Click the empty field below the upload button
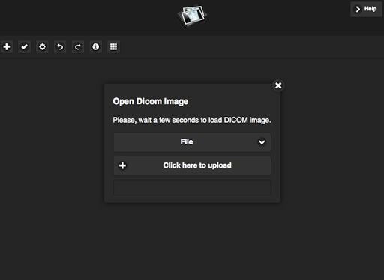The width and height of the screenshot is (384, 280). (x=192, y=187)
